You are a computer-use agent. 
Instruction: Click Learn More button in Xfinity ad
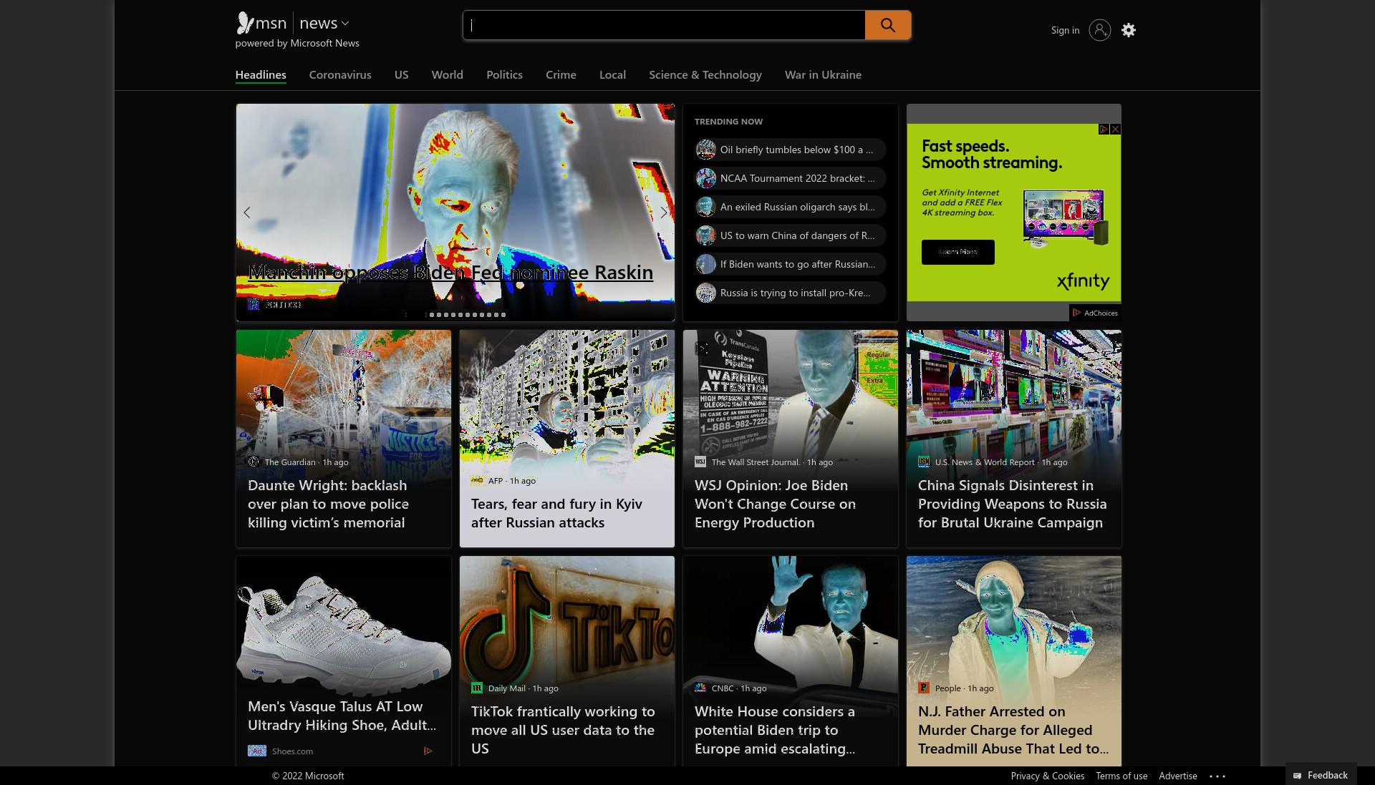click(958, 252)
